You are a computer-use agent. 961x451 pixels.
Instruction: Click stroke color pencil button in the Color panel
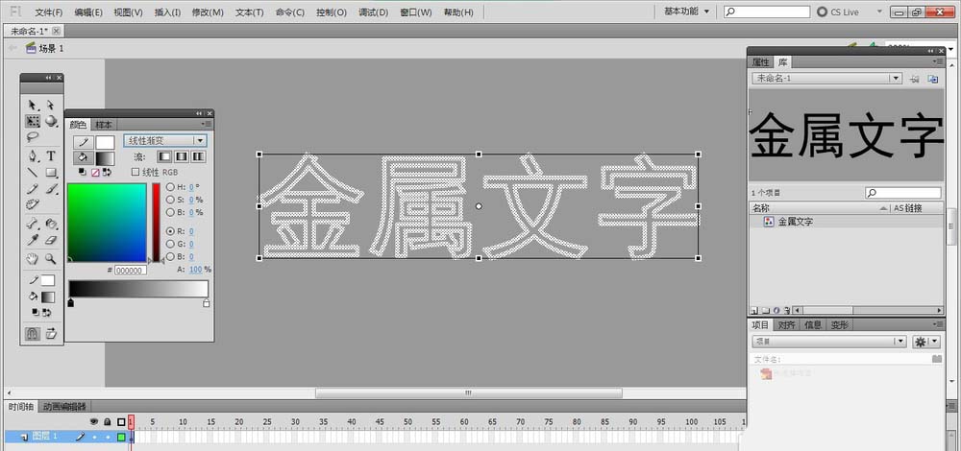click(85, 142)
